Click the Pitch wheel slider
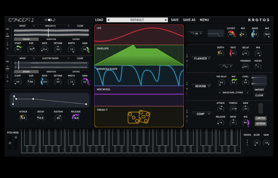Viewport: 278px width, 178px height. (10, 143)
